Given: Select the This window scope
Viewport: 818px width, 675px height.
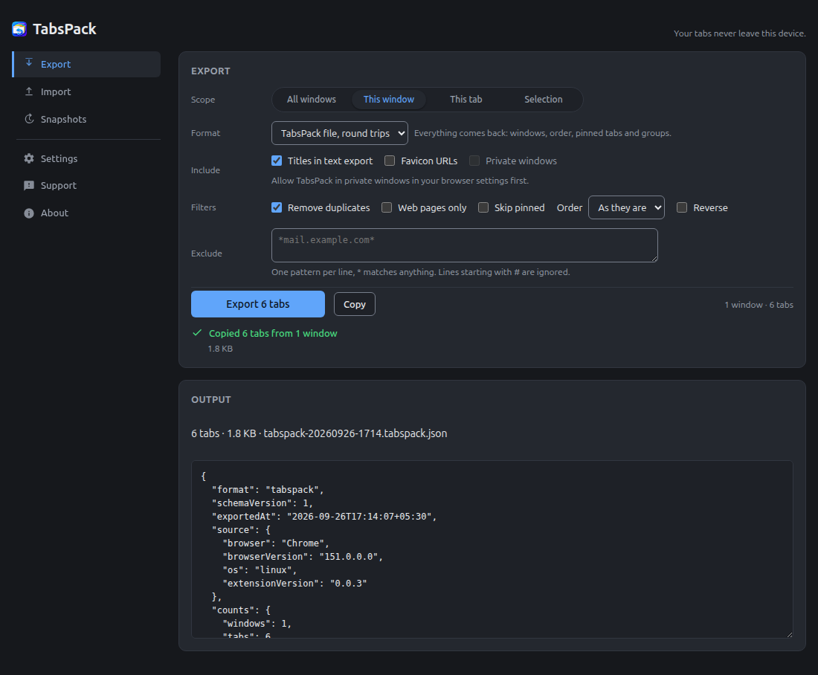Looking at the screenshot, I should [x=389, y=99].
